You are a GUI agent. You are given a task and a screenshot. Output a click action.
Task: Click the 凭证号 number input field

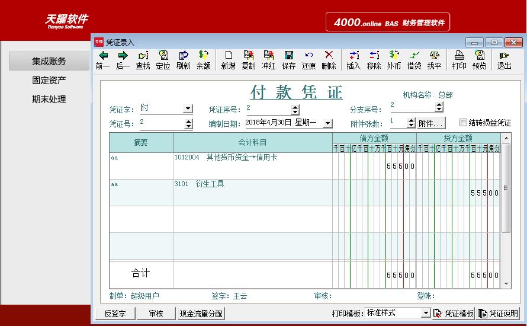pyautogui.click(x=162, y=123)
